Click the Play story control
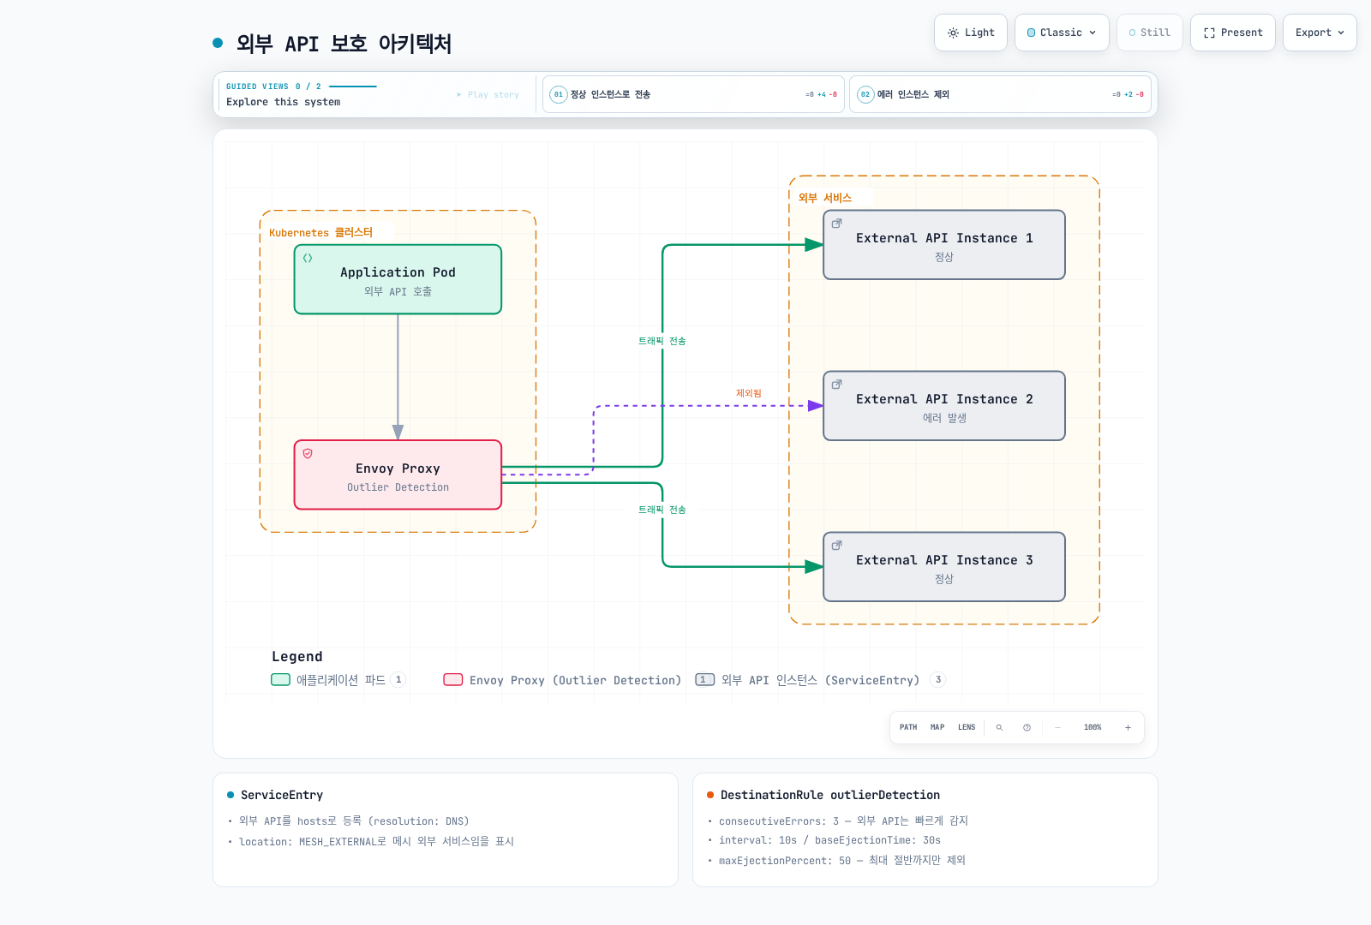The height and width of the screenshot is (925, 1371). pos(488,95)
